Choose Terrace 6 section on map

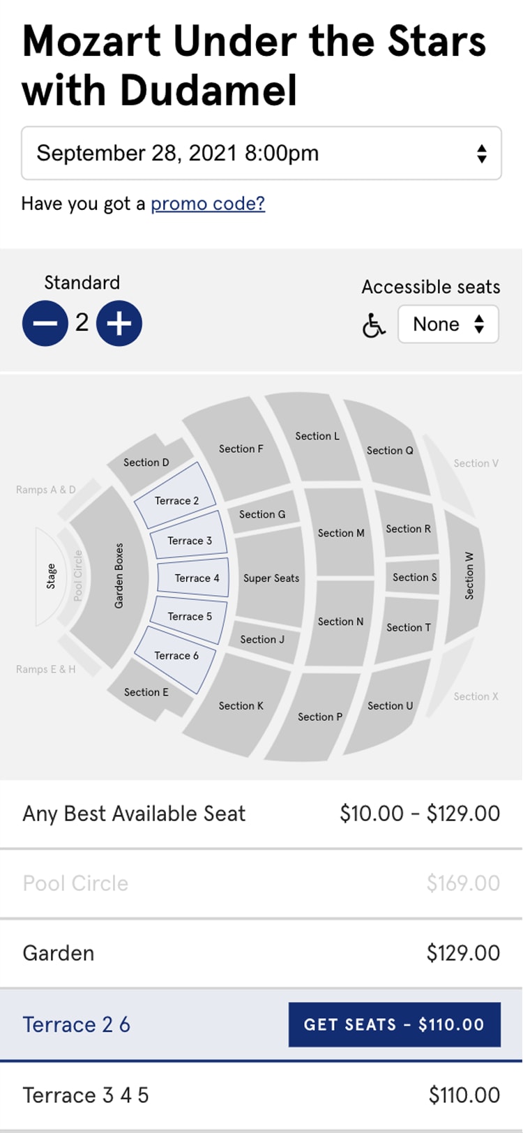pos(176,656)
